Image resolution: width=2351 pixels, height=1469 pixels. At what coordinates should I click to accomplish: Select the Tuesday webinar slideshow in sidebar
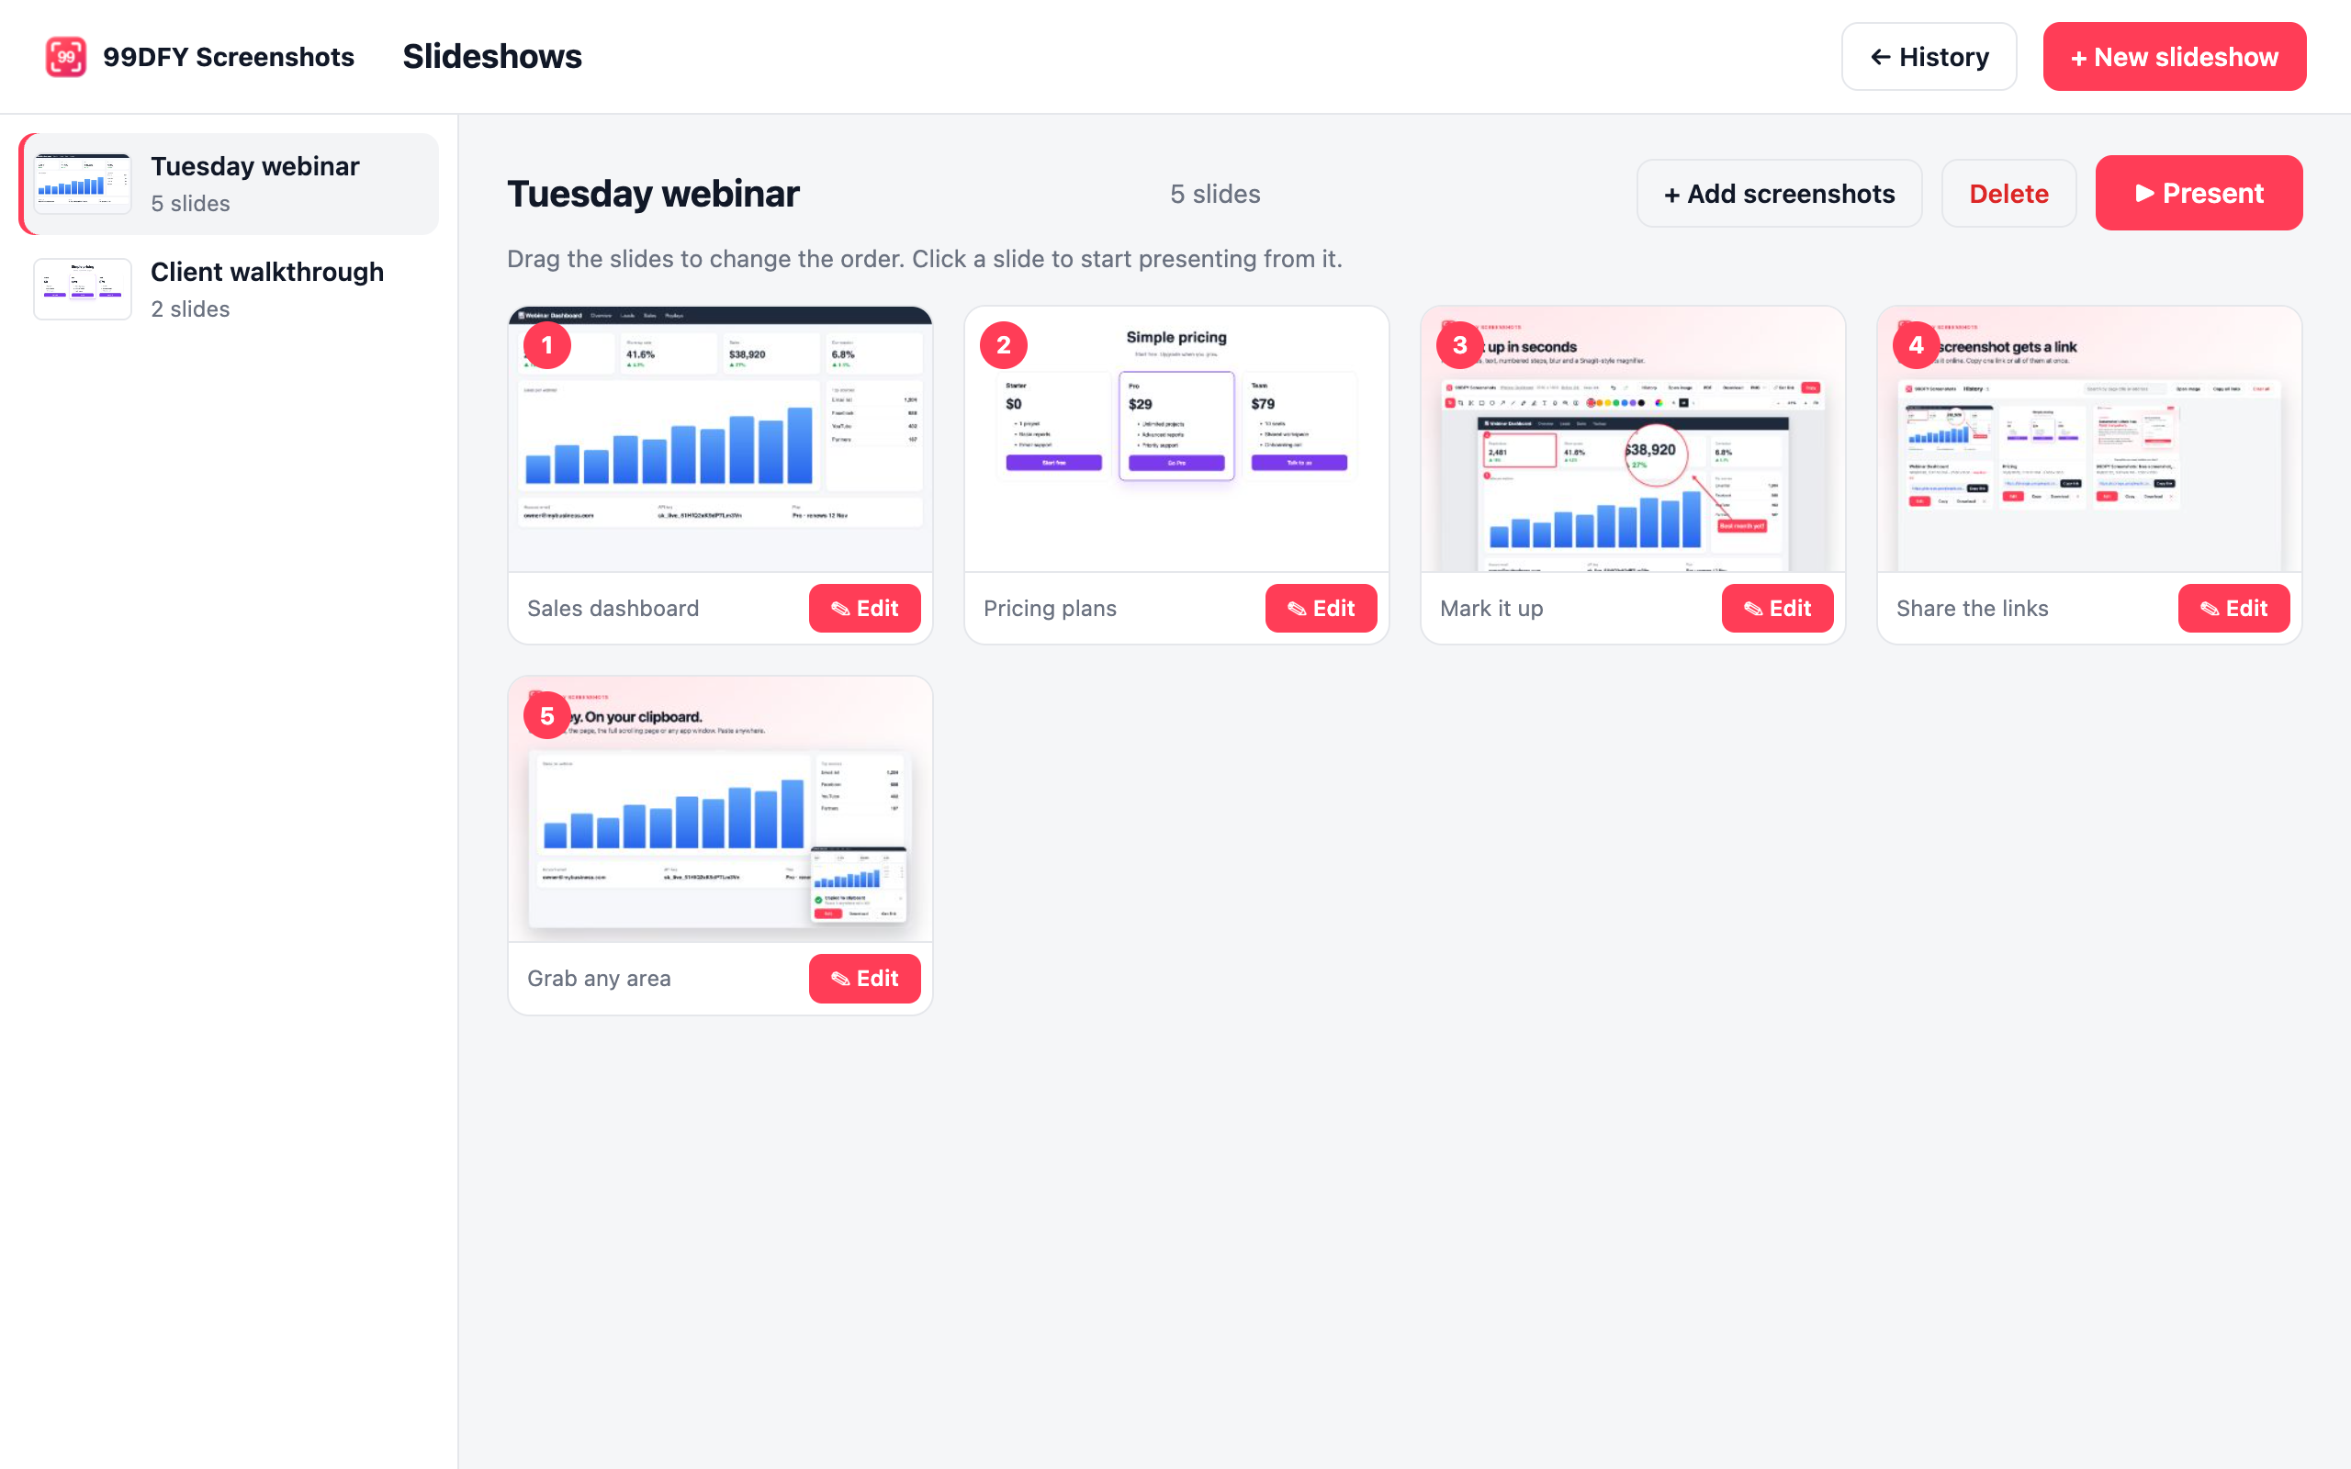tap(230, 184)
